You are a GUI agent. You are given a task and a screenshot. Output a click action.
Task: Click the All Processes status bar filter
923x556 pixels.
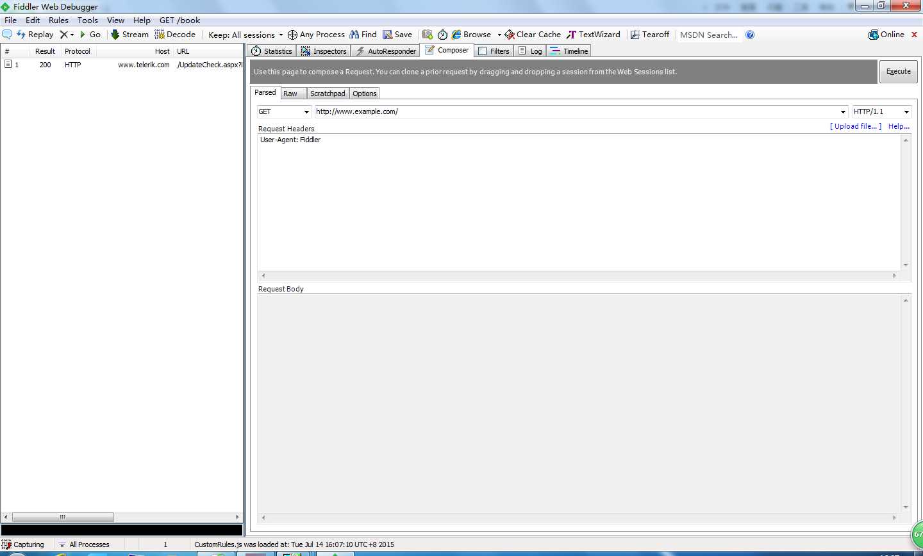(x=83, y=544)
